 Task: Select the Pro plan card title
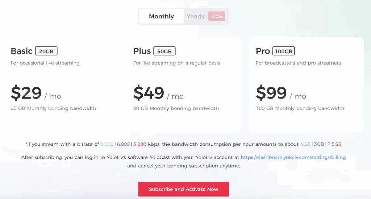[263, 51]
